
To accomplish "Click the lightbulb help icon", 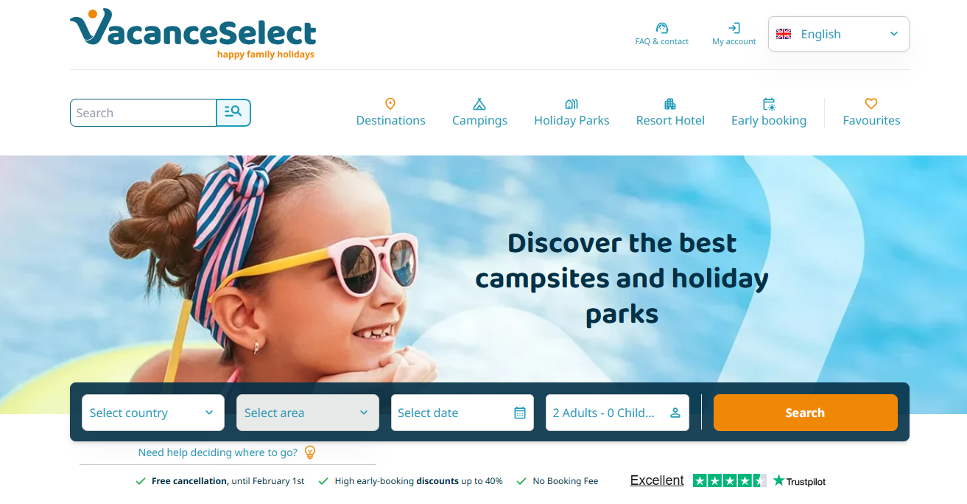I will coord(310,452).
